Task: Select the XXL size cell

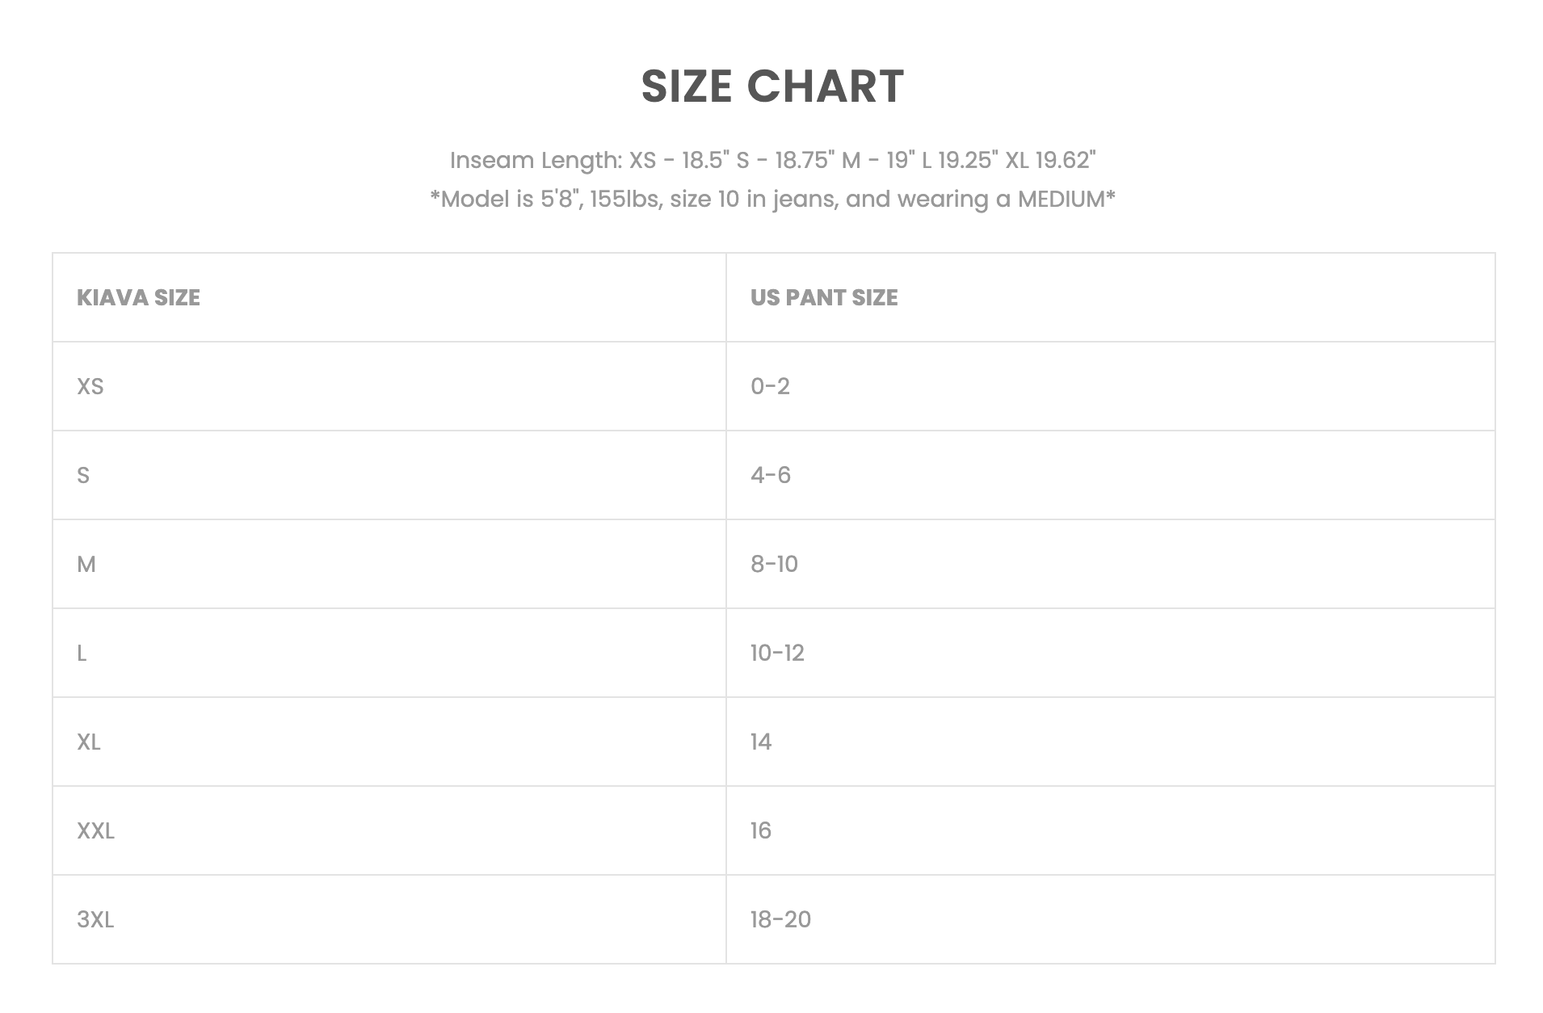Action: [95, 830]
